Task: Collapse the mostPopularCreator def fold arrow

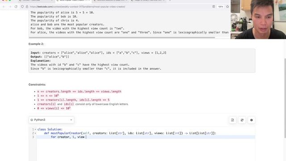Action: point(35,133)
